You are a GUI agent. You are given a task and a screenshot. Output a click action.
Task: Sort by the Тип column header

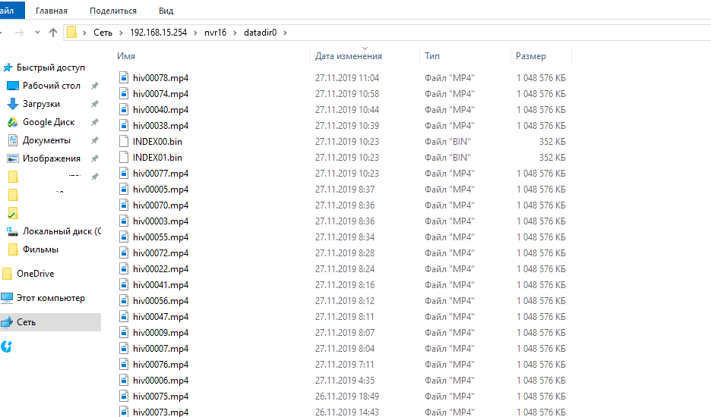point(432,56)
